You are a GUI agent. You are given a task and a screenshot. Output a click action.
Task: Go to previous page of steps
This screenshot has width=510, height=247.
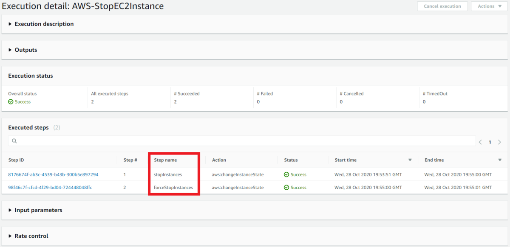pos(480,142)
